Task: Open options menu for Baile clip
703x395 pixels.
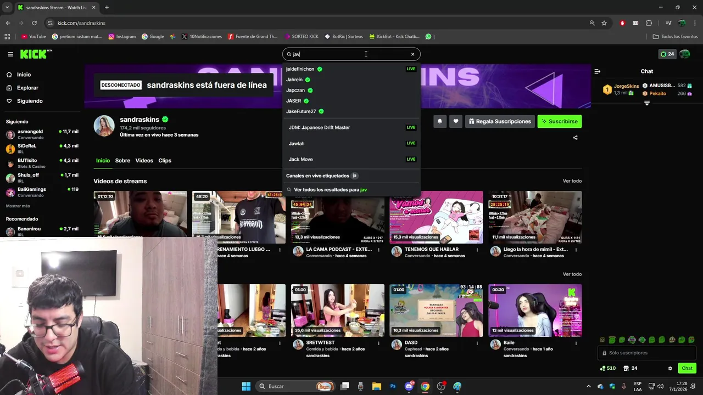Action: 576,343
